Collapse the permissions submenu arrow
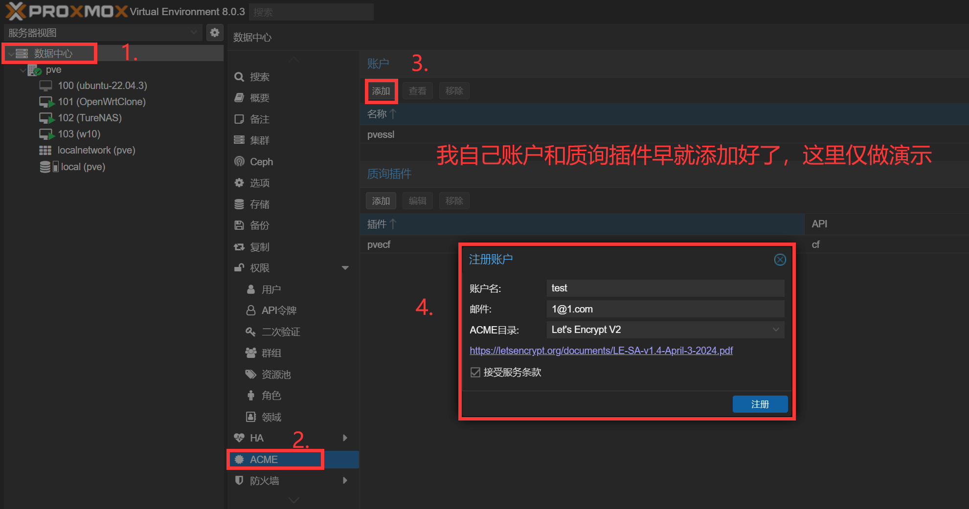 pos(345,268)
